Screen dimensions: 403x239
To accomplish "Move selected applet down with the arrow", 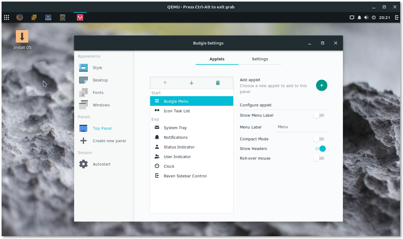I will (192, 83).
